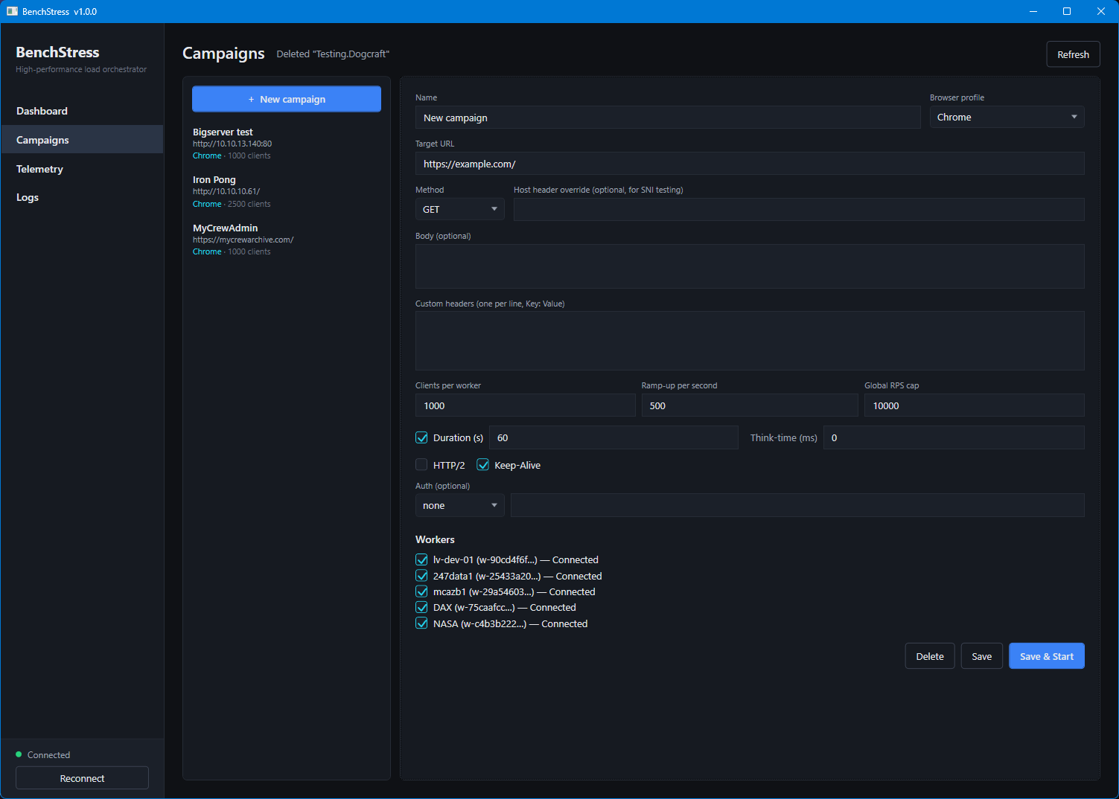This screenshot has width=1119, height=799.
Task: Click the BenchStress sidebar title
Action: tap(57, 52)
